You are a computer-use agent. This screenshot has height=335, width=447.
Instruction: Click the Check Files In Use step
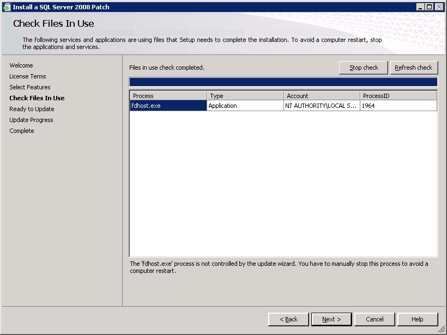(37, 98)
